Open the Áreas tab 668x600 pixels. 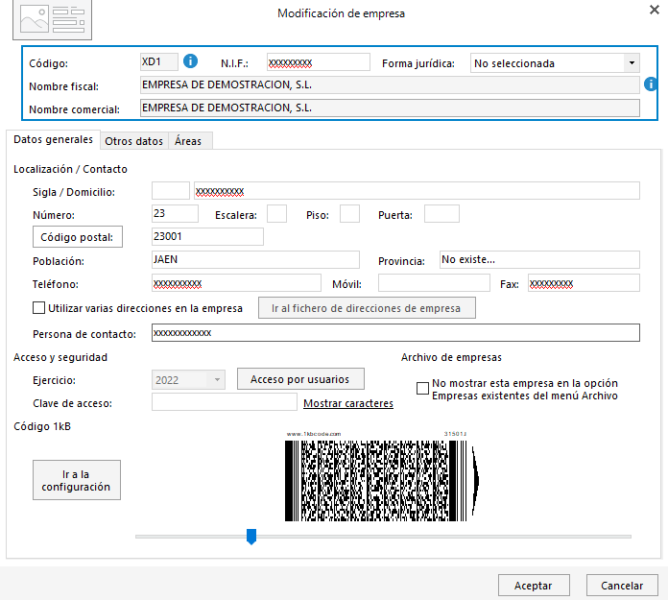[x=188, y=141]
